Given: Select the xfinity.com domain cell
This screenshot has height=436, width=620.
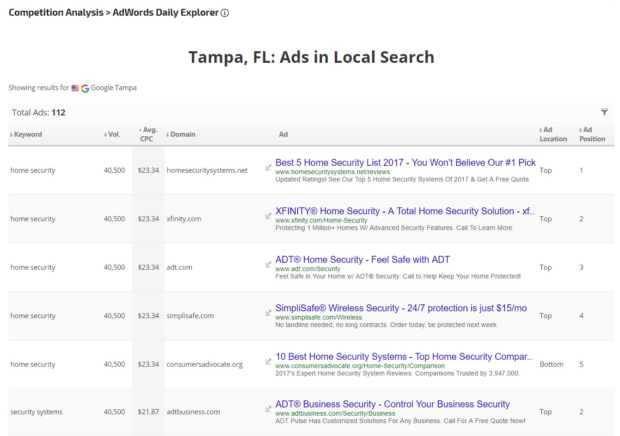Looking at the screenshot, I should click(184, 219).
